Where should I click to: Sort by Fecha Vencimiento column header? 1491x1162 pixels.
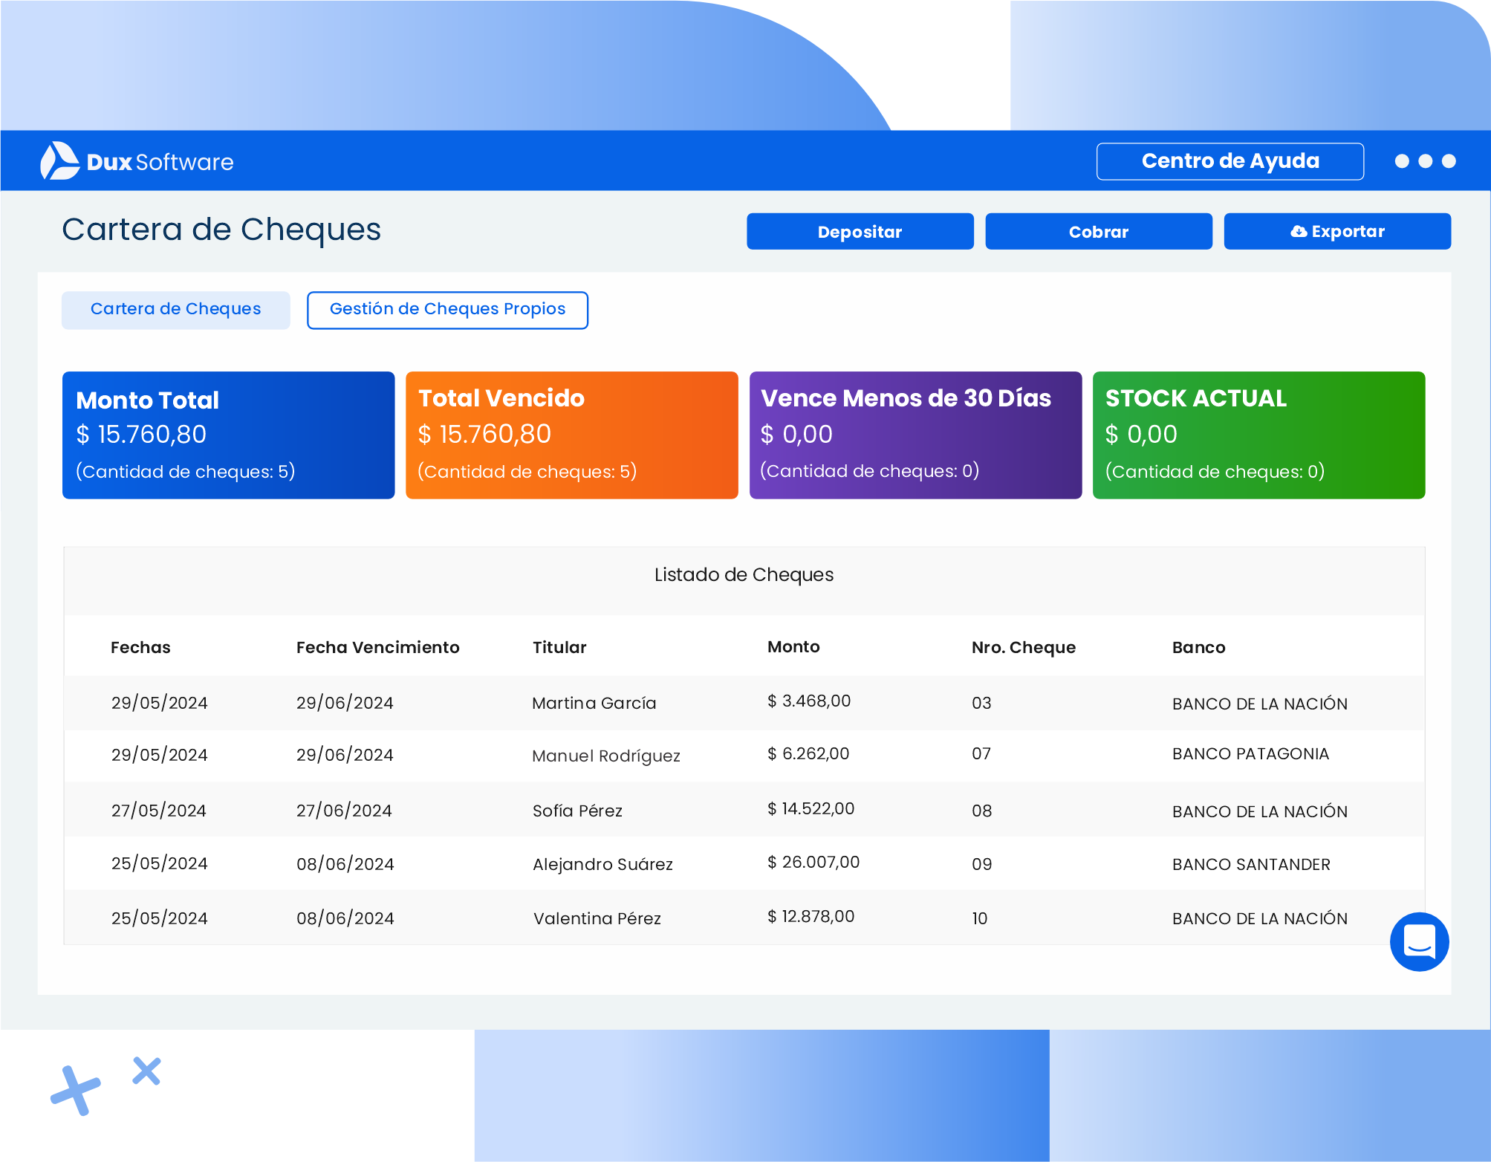(377, 647)
